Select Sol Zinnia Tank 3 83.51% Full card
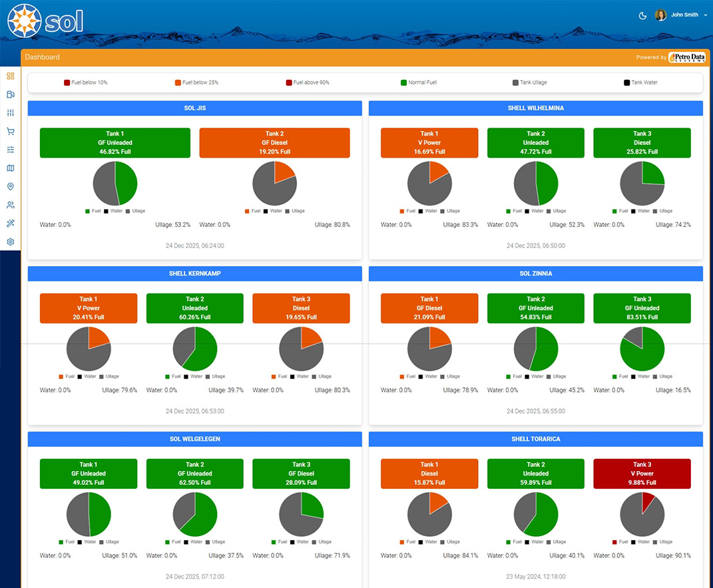Viewport: 713px width, 588px height. click(642, 308)
